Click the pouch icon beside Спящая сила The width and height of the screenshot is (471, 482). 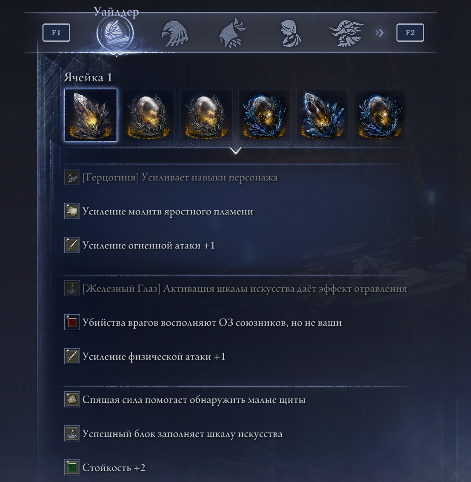(72, 399)
